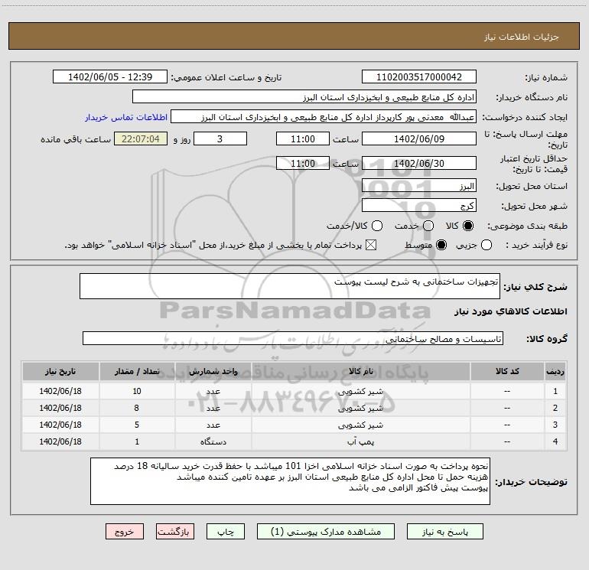
Task: Click the remaining days field showing 3
Action: pyautogui.click(x=220, y=138)
